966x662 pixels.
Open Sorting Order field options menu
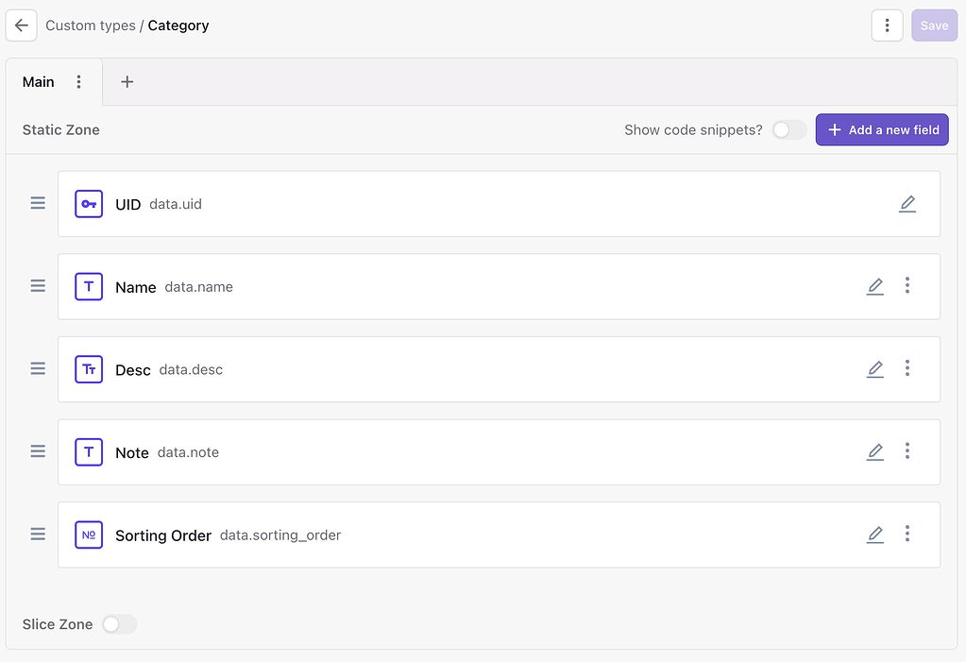click(x=907, y=534)
